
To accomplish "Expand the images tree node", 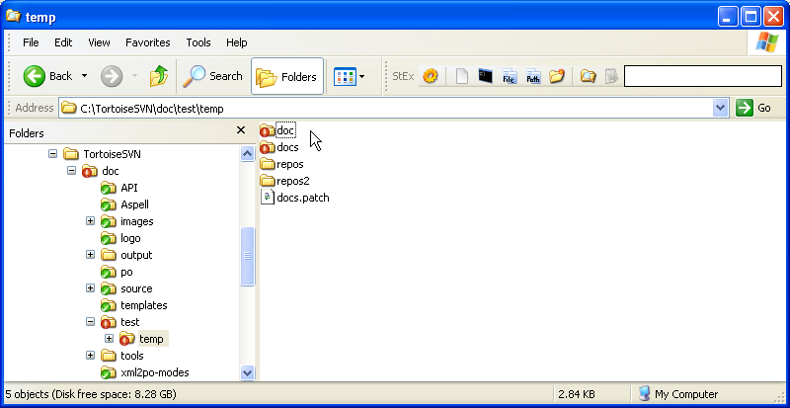I will pyautogui.click(x=90, y=221).
